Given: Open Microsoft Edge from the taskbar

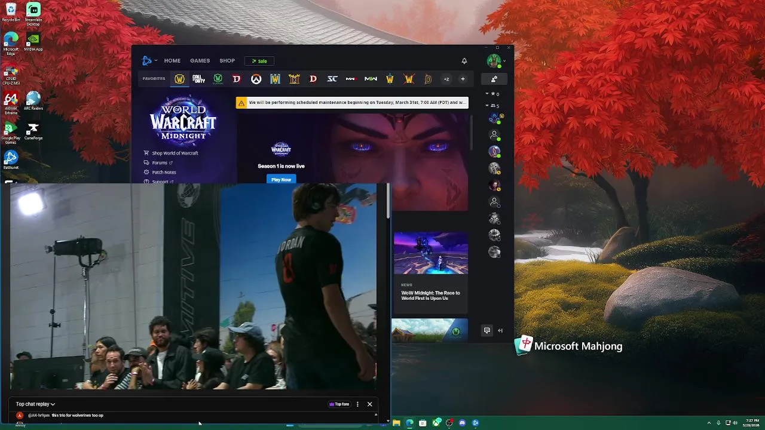Looking at the screenshot, I should point(409,423).
